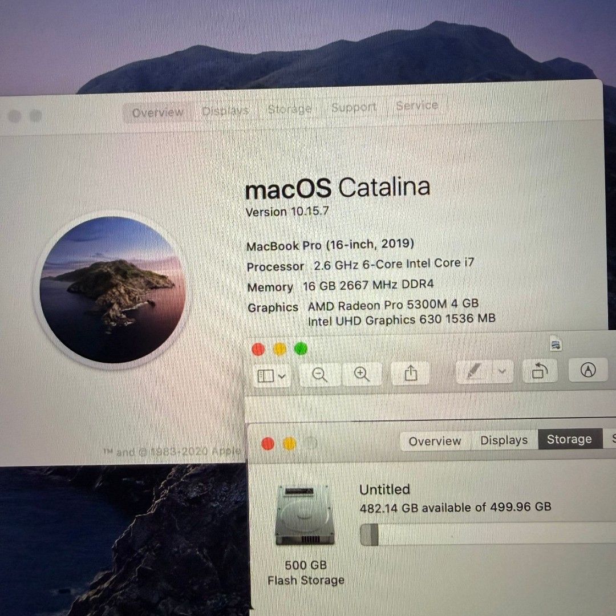Click "Untitled" volume name
The image size is (616, 616).
click(384, 489)
